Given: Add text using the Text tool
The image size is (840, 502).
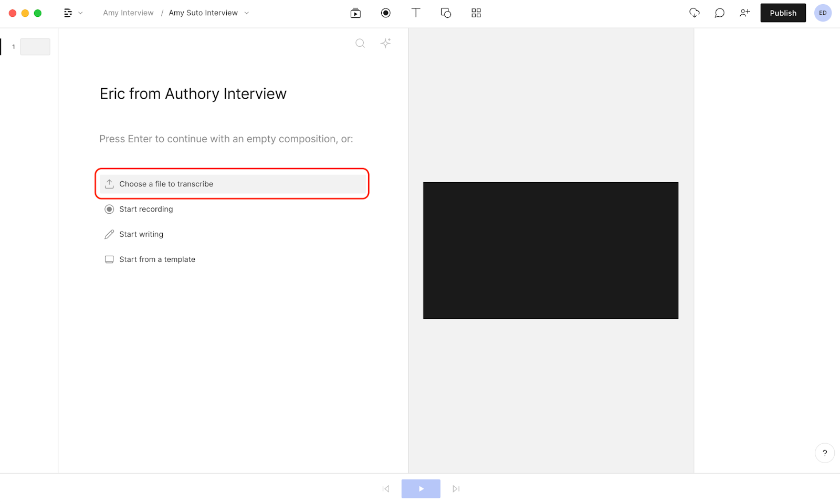Looking at the screenshot, I should pyautogui.click(x=416, y=13).
